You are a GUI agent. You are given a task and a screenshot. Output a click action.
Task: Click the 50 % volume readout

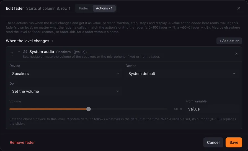point(178,109)
